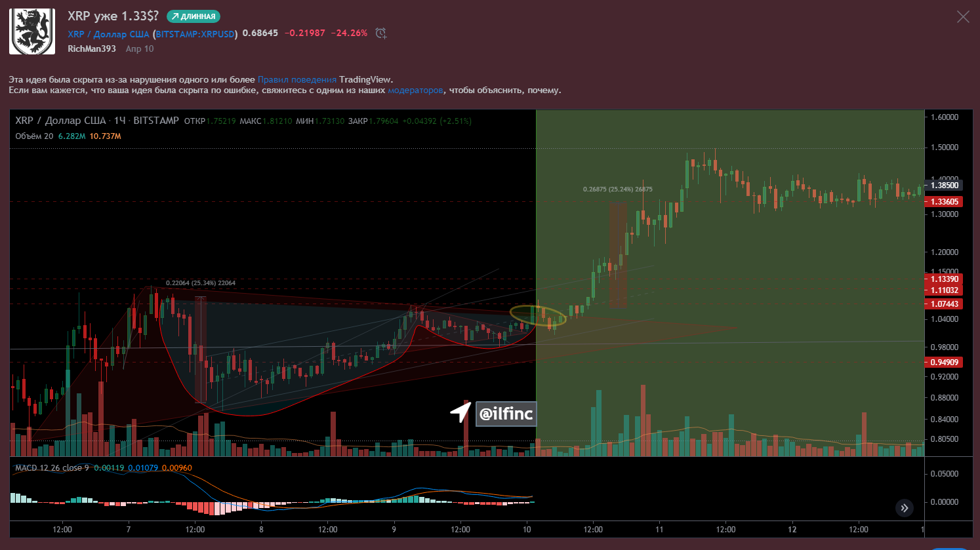Click the day 11 label on the time axis
Screen dimensions: 980x550
coord(659,530)
